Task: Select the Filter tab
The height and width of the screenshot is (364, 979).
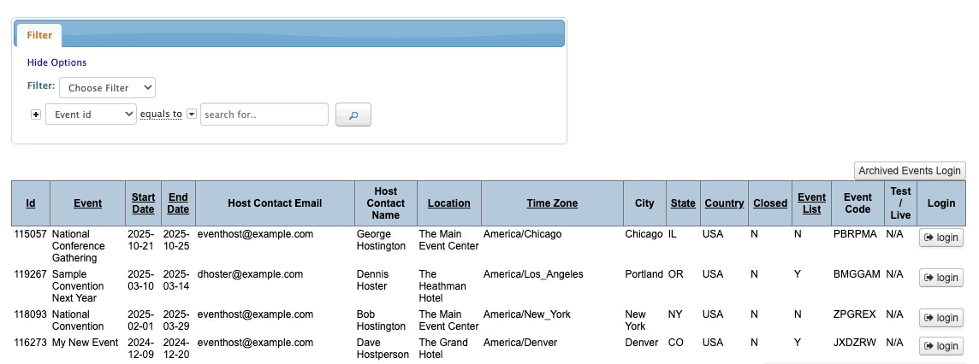Action: click(x=39, y=35)
